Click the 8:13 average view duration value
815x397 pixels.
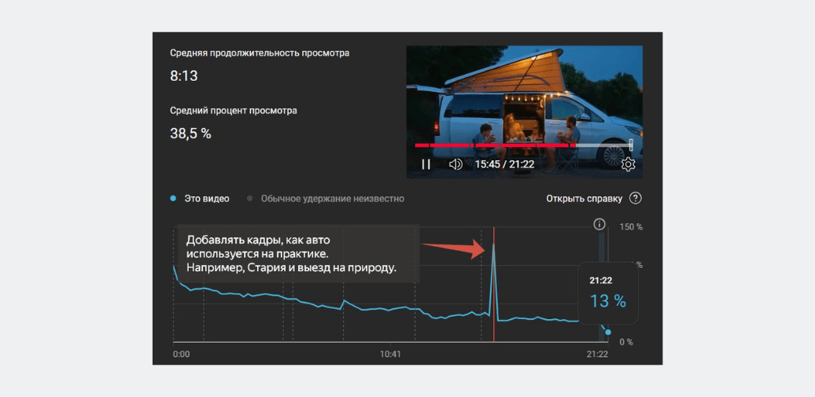tap(184, 76)
